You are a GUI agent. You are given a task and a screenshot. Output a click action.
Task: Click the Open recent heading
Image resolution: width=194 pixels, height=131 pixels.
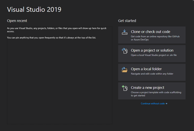(x=17, y=21)
